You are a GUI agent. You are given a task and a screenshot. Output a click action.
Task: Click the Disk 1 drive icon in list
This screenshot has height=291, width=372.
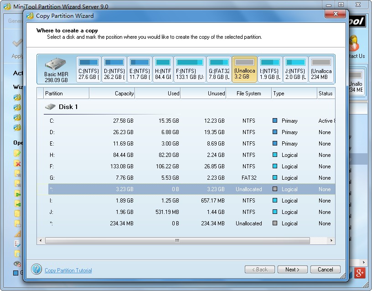[50, 107]
